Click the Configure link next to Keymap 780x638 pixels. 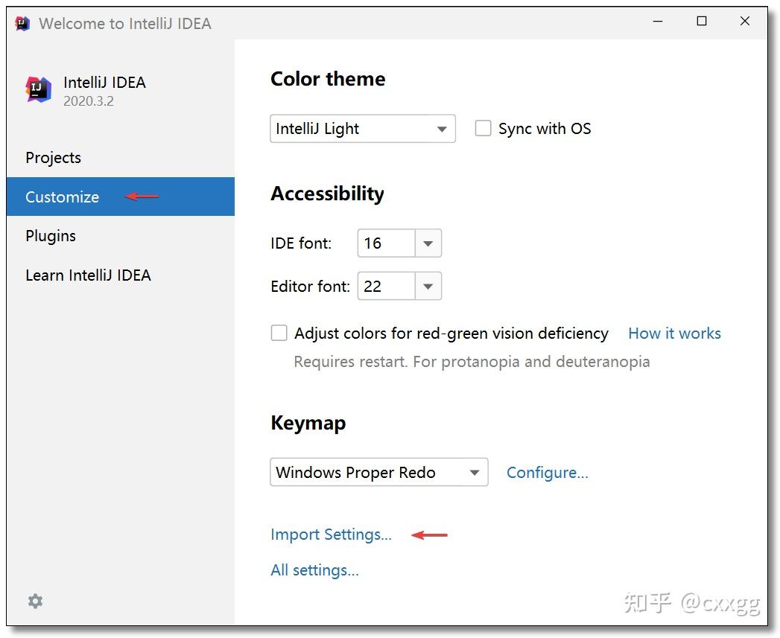[547, 472]
